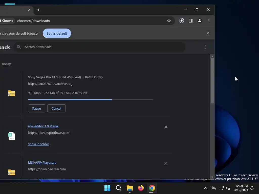The image size is (259, 194).
Task: Remove MSI-APP-Player.zip from the list
Action: [166, 163]
